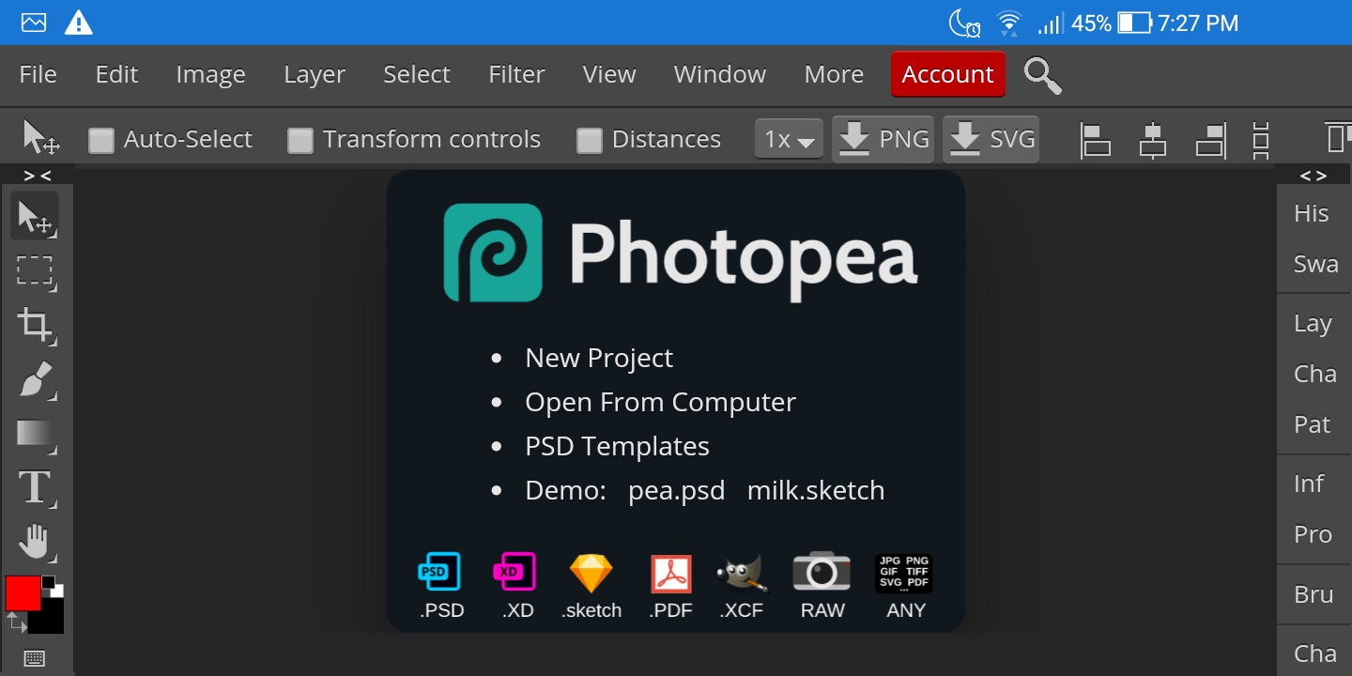Click the red Account button
1352x676 pixels.
tap(948, 74)
